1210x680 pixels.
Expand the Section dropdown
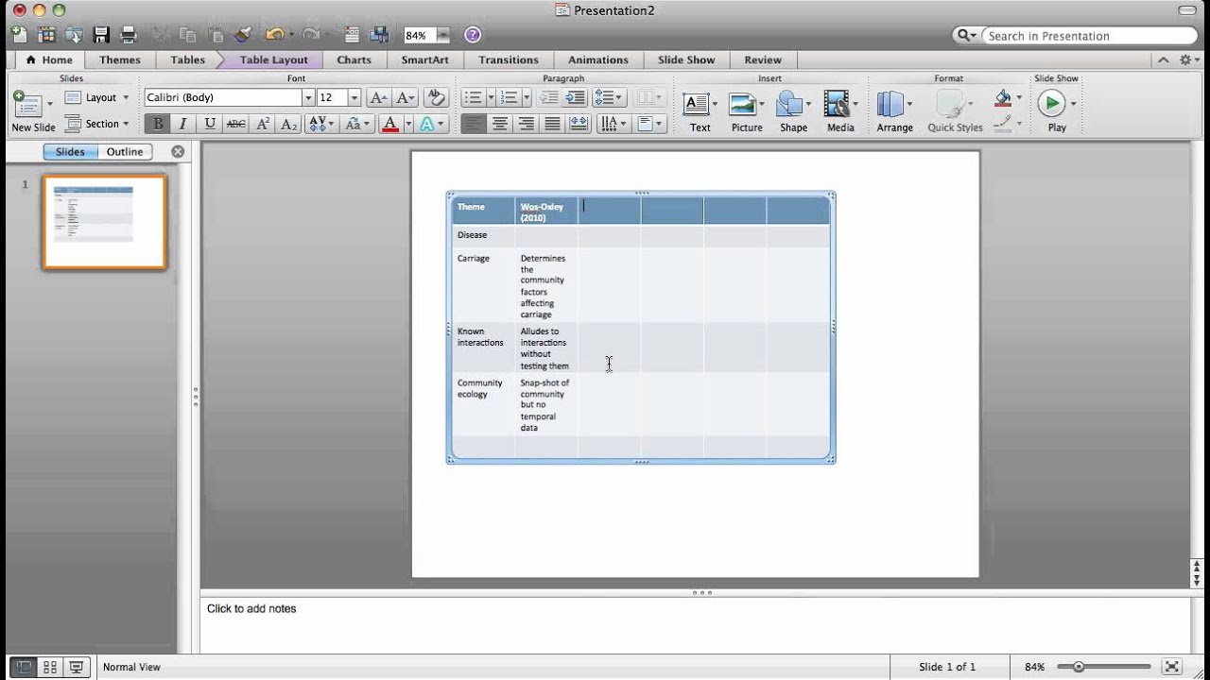click(x=126, y=124)
